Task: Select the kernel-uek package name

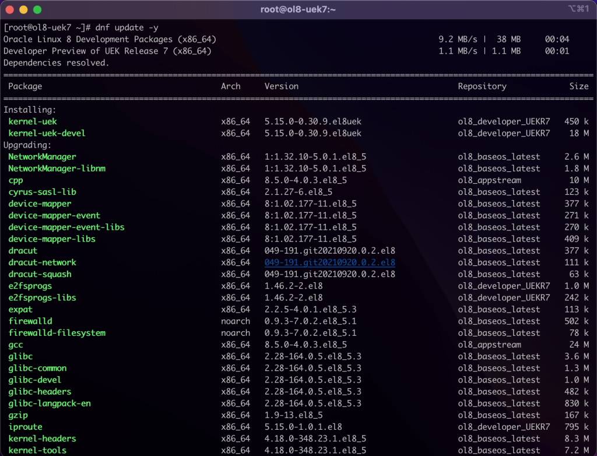Action: 32,121
